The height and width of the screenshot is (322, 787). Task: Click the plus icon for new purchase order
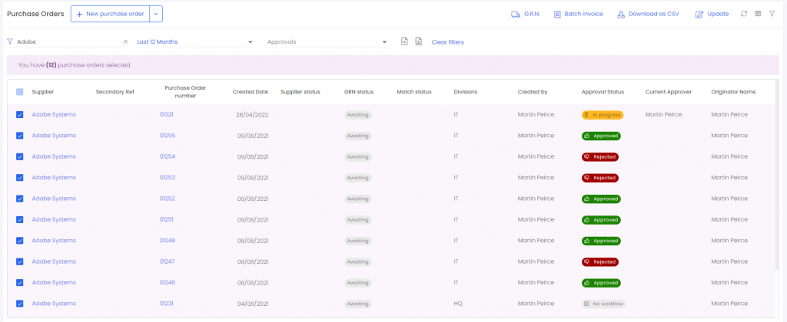pyautogui.click(x=79, y=15)
